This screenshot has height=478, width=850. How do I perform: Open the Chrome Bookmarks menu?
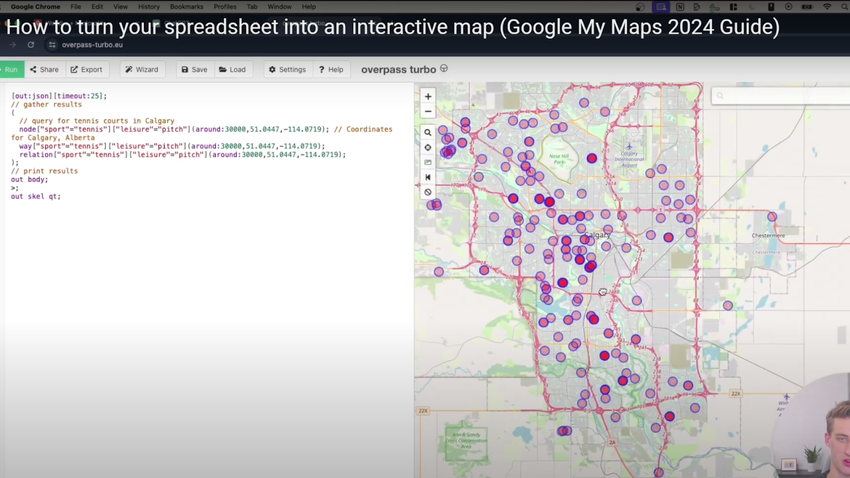[x=186, y=6]
